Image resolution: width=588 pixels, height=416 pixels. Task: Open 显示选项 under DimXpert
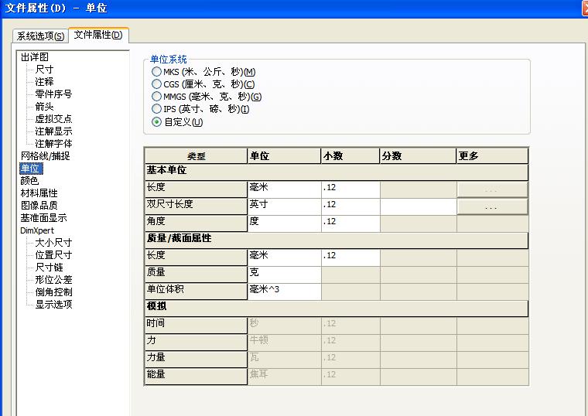pos(53,305)
